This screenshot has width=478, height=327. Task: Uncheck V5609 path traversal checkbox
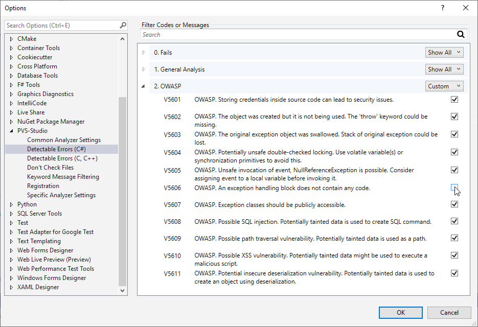pyautogui.click(x=454, y=238)
